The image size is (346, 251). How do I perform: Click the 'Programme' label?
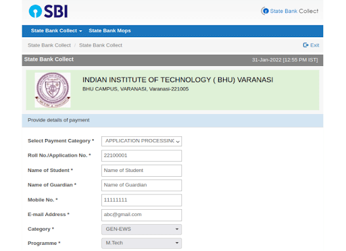click(44, 244)
